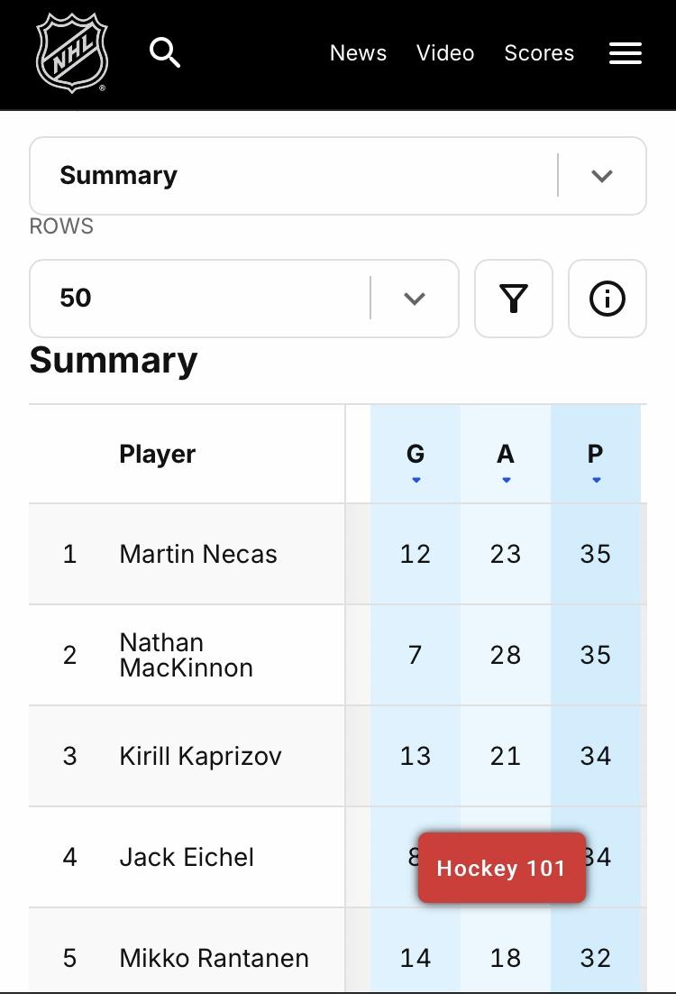
Task: Open the filter funnel options
Action: [x=514, y=299]
